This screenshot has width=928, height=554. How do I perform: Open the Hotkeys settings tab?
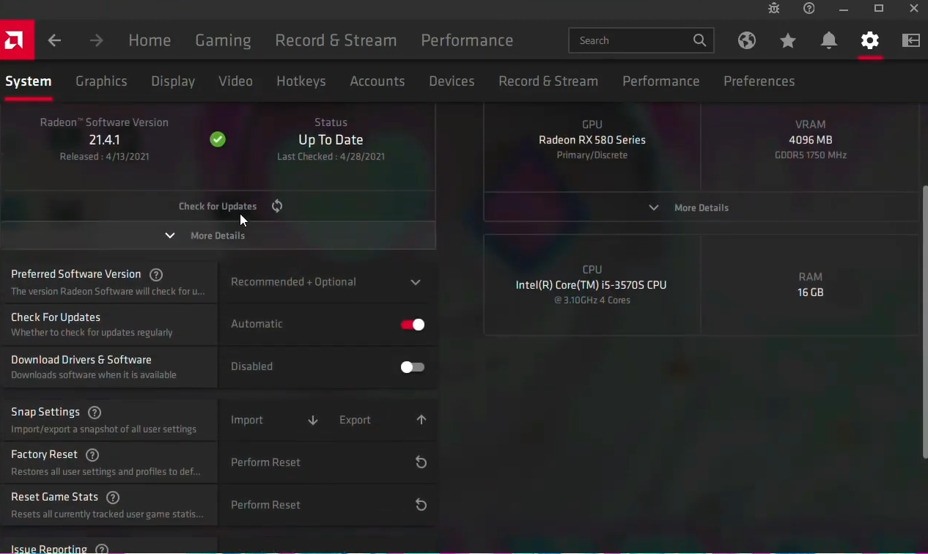[301, 81]
